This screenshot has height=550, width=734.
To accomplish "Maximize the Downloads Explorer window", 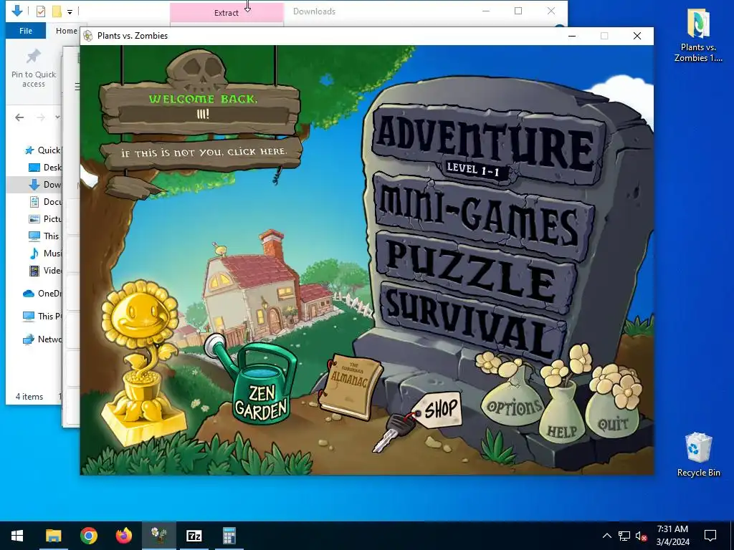I will [518, 11].
